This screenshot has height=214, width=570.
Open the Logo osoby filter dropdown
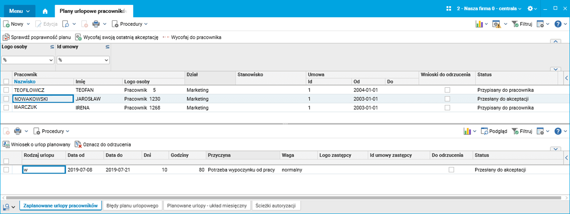pos(50,60)
